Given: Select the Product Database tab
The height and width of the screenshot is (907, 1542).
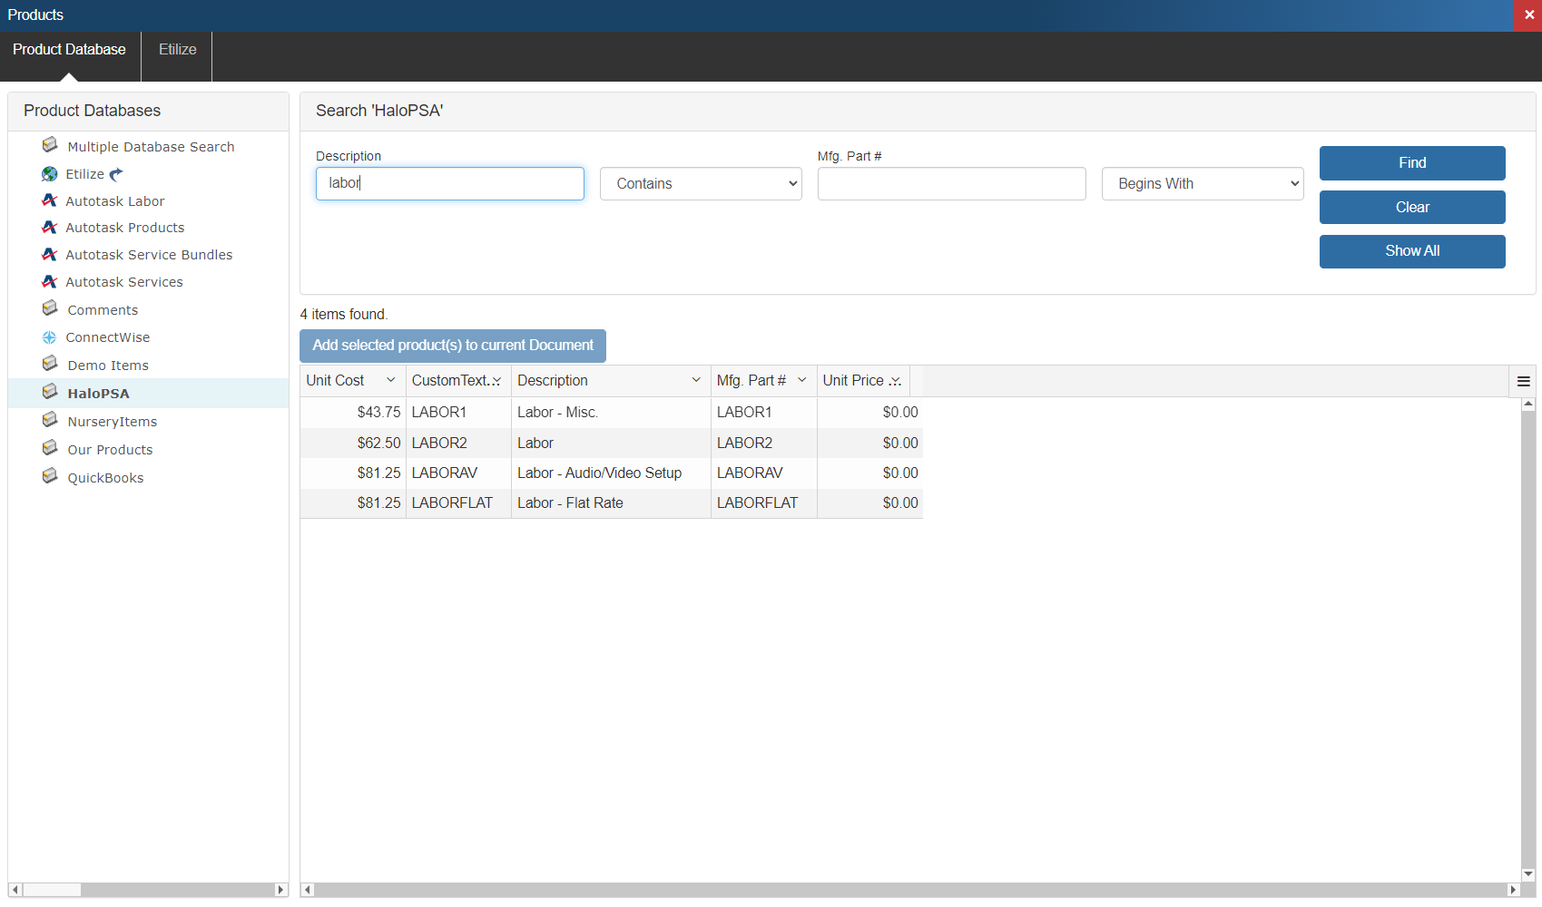Looking at the screenshot, I should tap(69, 49).
